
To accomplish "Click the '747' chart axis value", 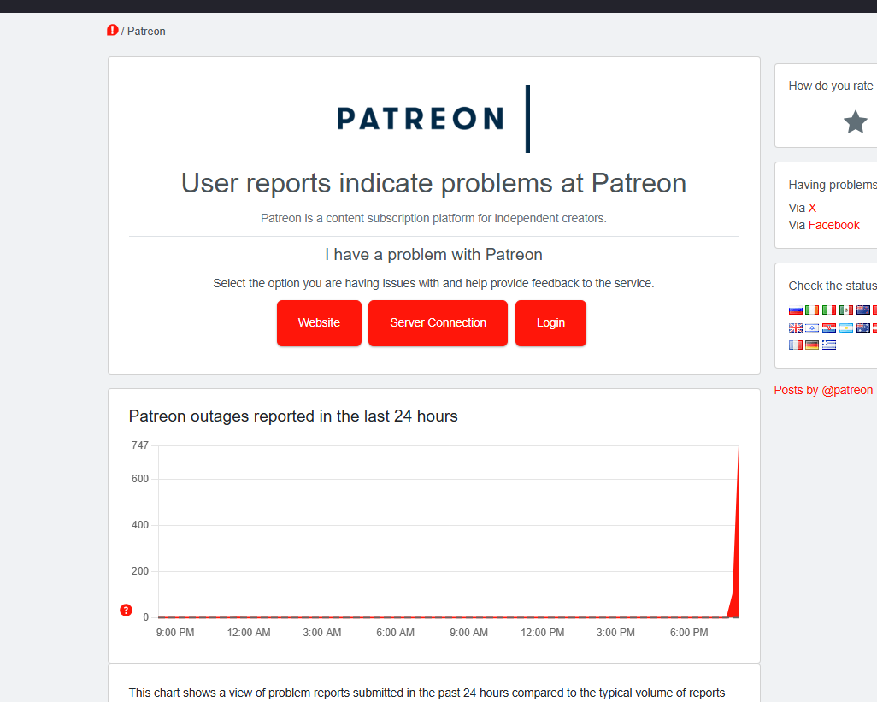I will pos(140,445).
